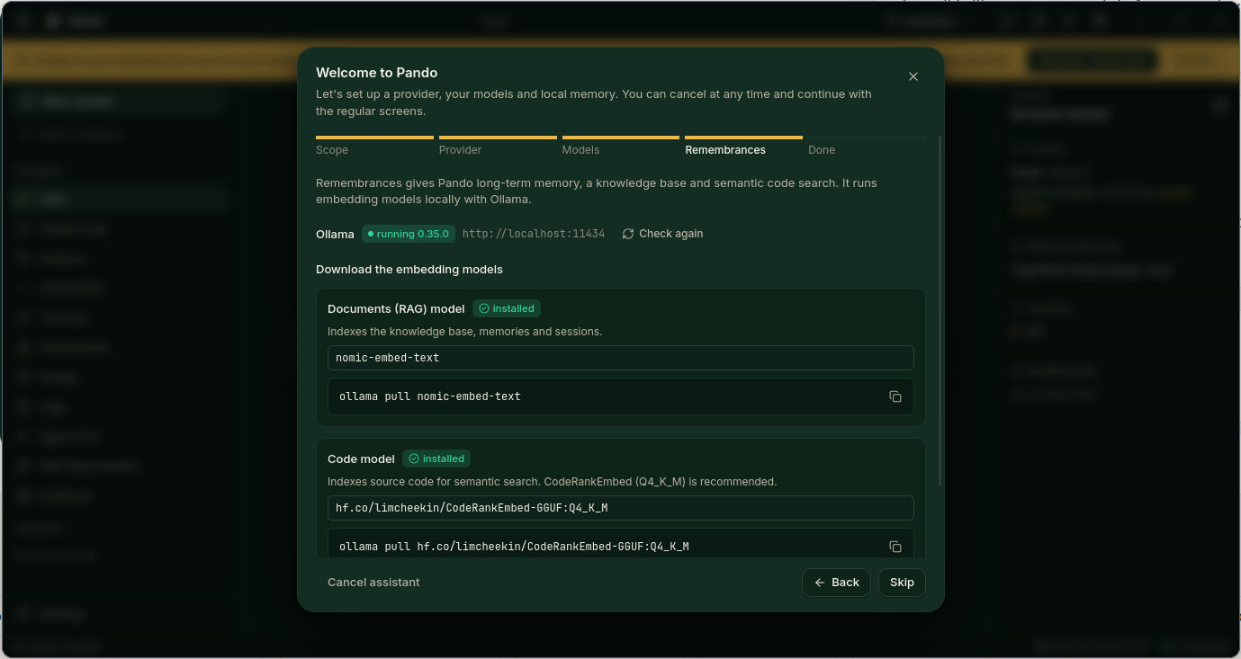Click the 'ollama pull nomic-embed-text' command text
Viewport: 1241px width, 659px height.
(x=430, y=396)
